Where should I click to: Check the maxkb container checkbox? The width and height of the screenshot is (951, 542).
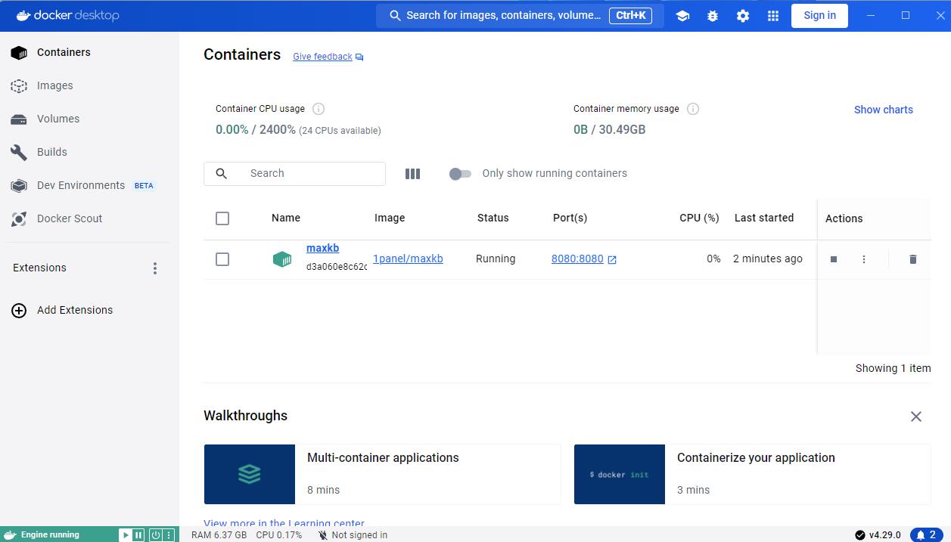click(x=222, y=259)
